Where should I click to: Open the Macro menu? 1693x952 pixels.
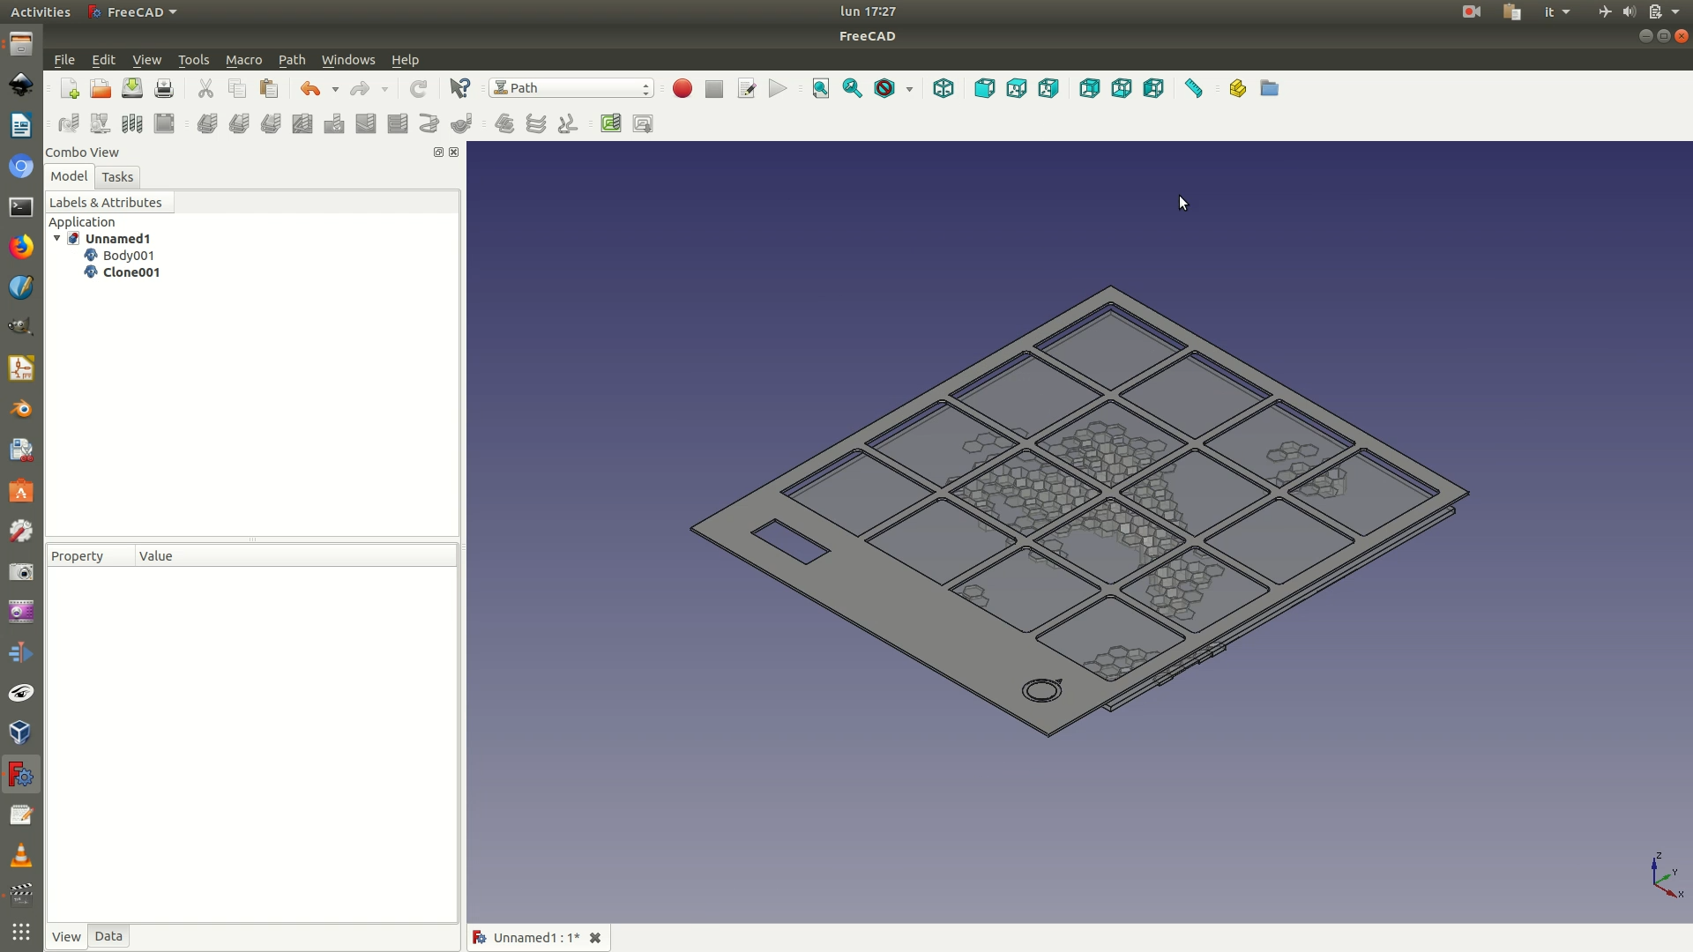243,60
